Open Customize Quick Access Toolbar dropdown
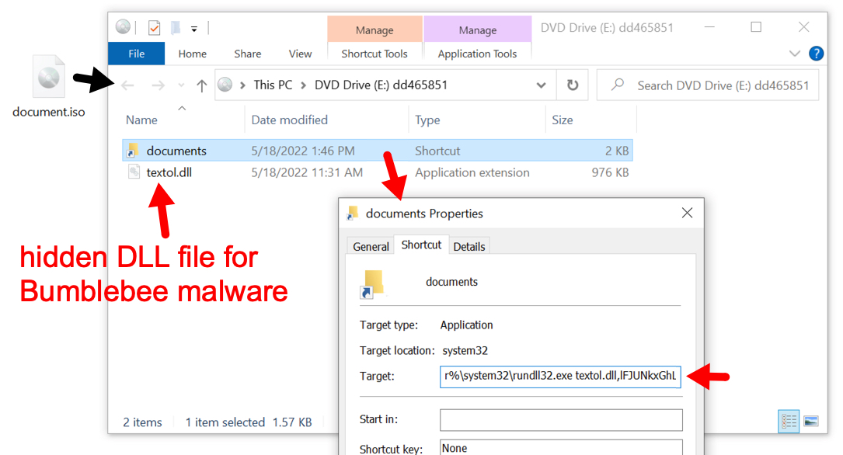Image resolution: width=843 pixels, height=455 pixels. tap(194, 29)
